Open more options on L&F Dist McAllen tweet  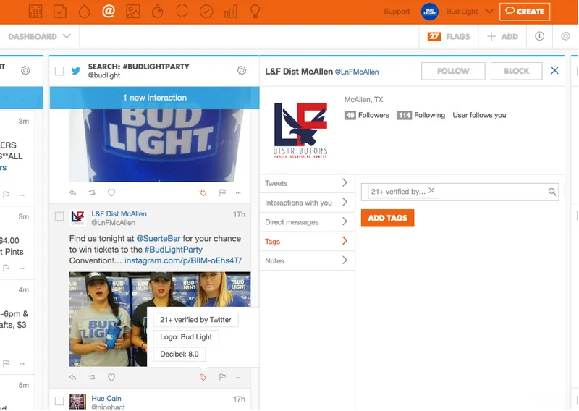click(x=238, y=378)
